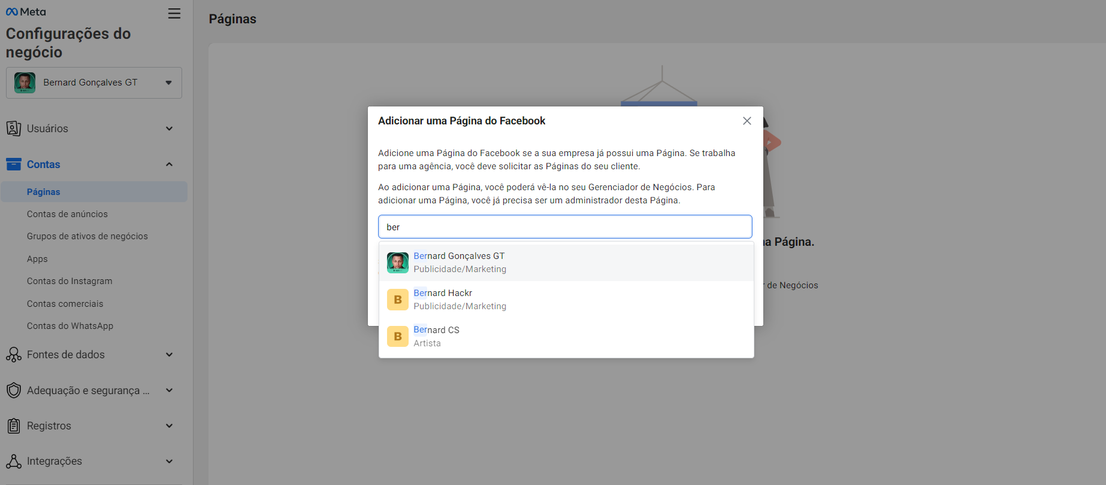Open the Apps section
1106x485 pixels.
(x=37, y=259)
